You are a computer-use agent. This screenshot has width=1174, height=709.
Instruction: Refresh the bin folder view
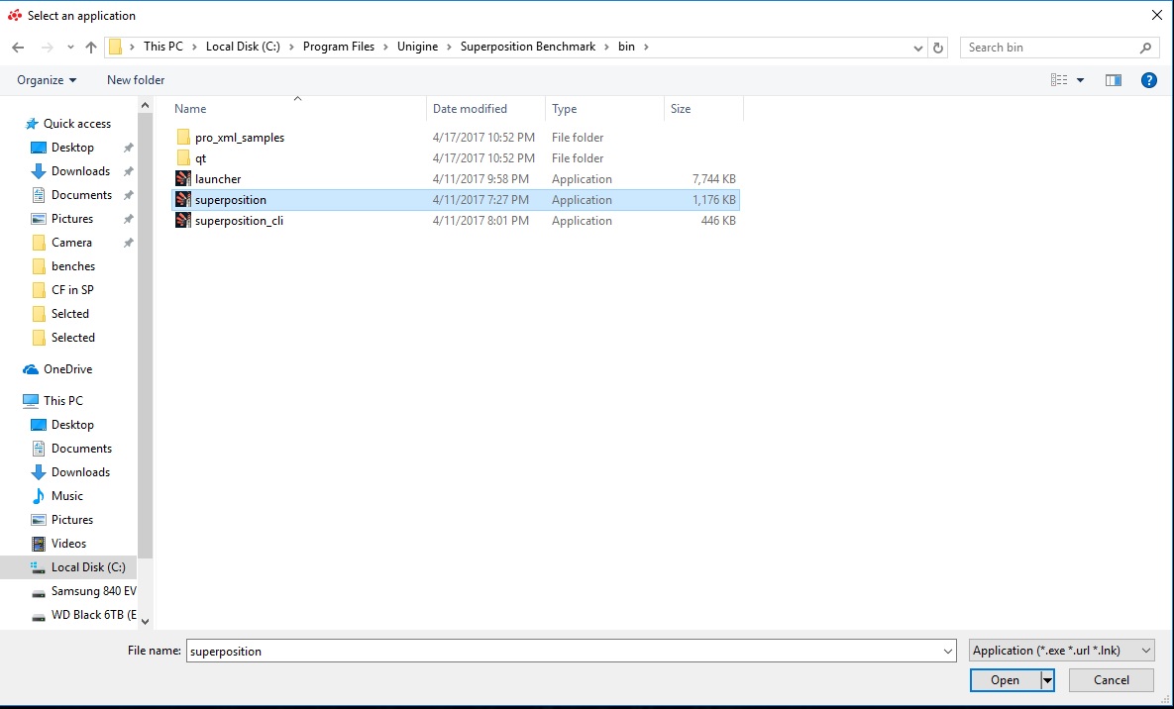937,48
